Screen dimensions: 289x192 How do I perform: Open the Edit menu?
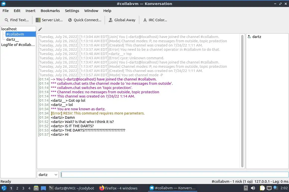click(17, 11)
